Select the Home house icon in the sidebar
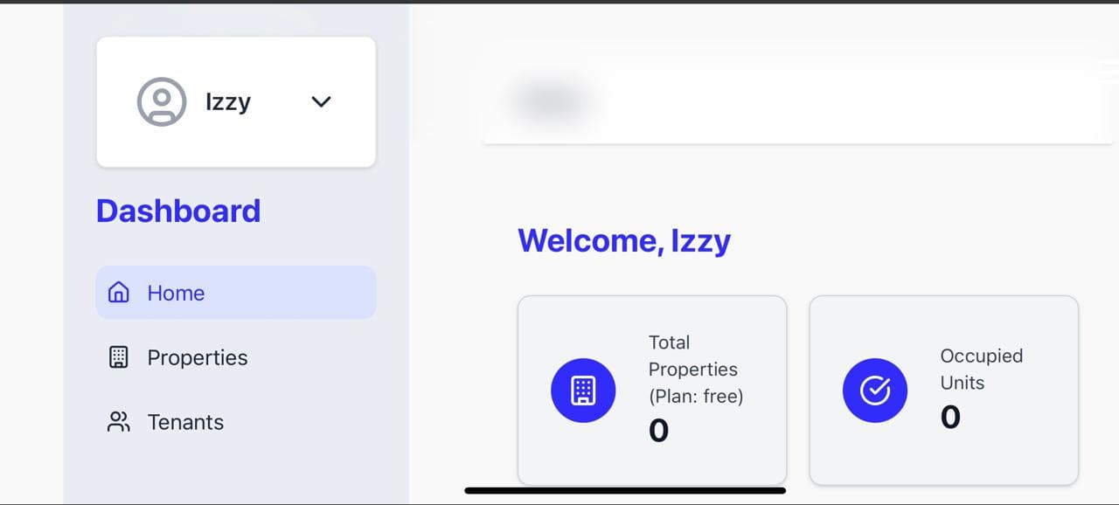This screenshot has height=505, width=1119. [118, 292]
